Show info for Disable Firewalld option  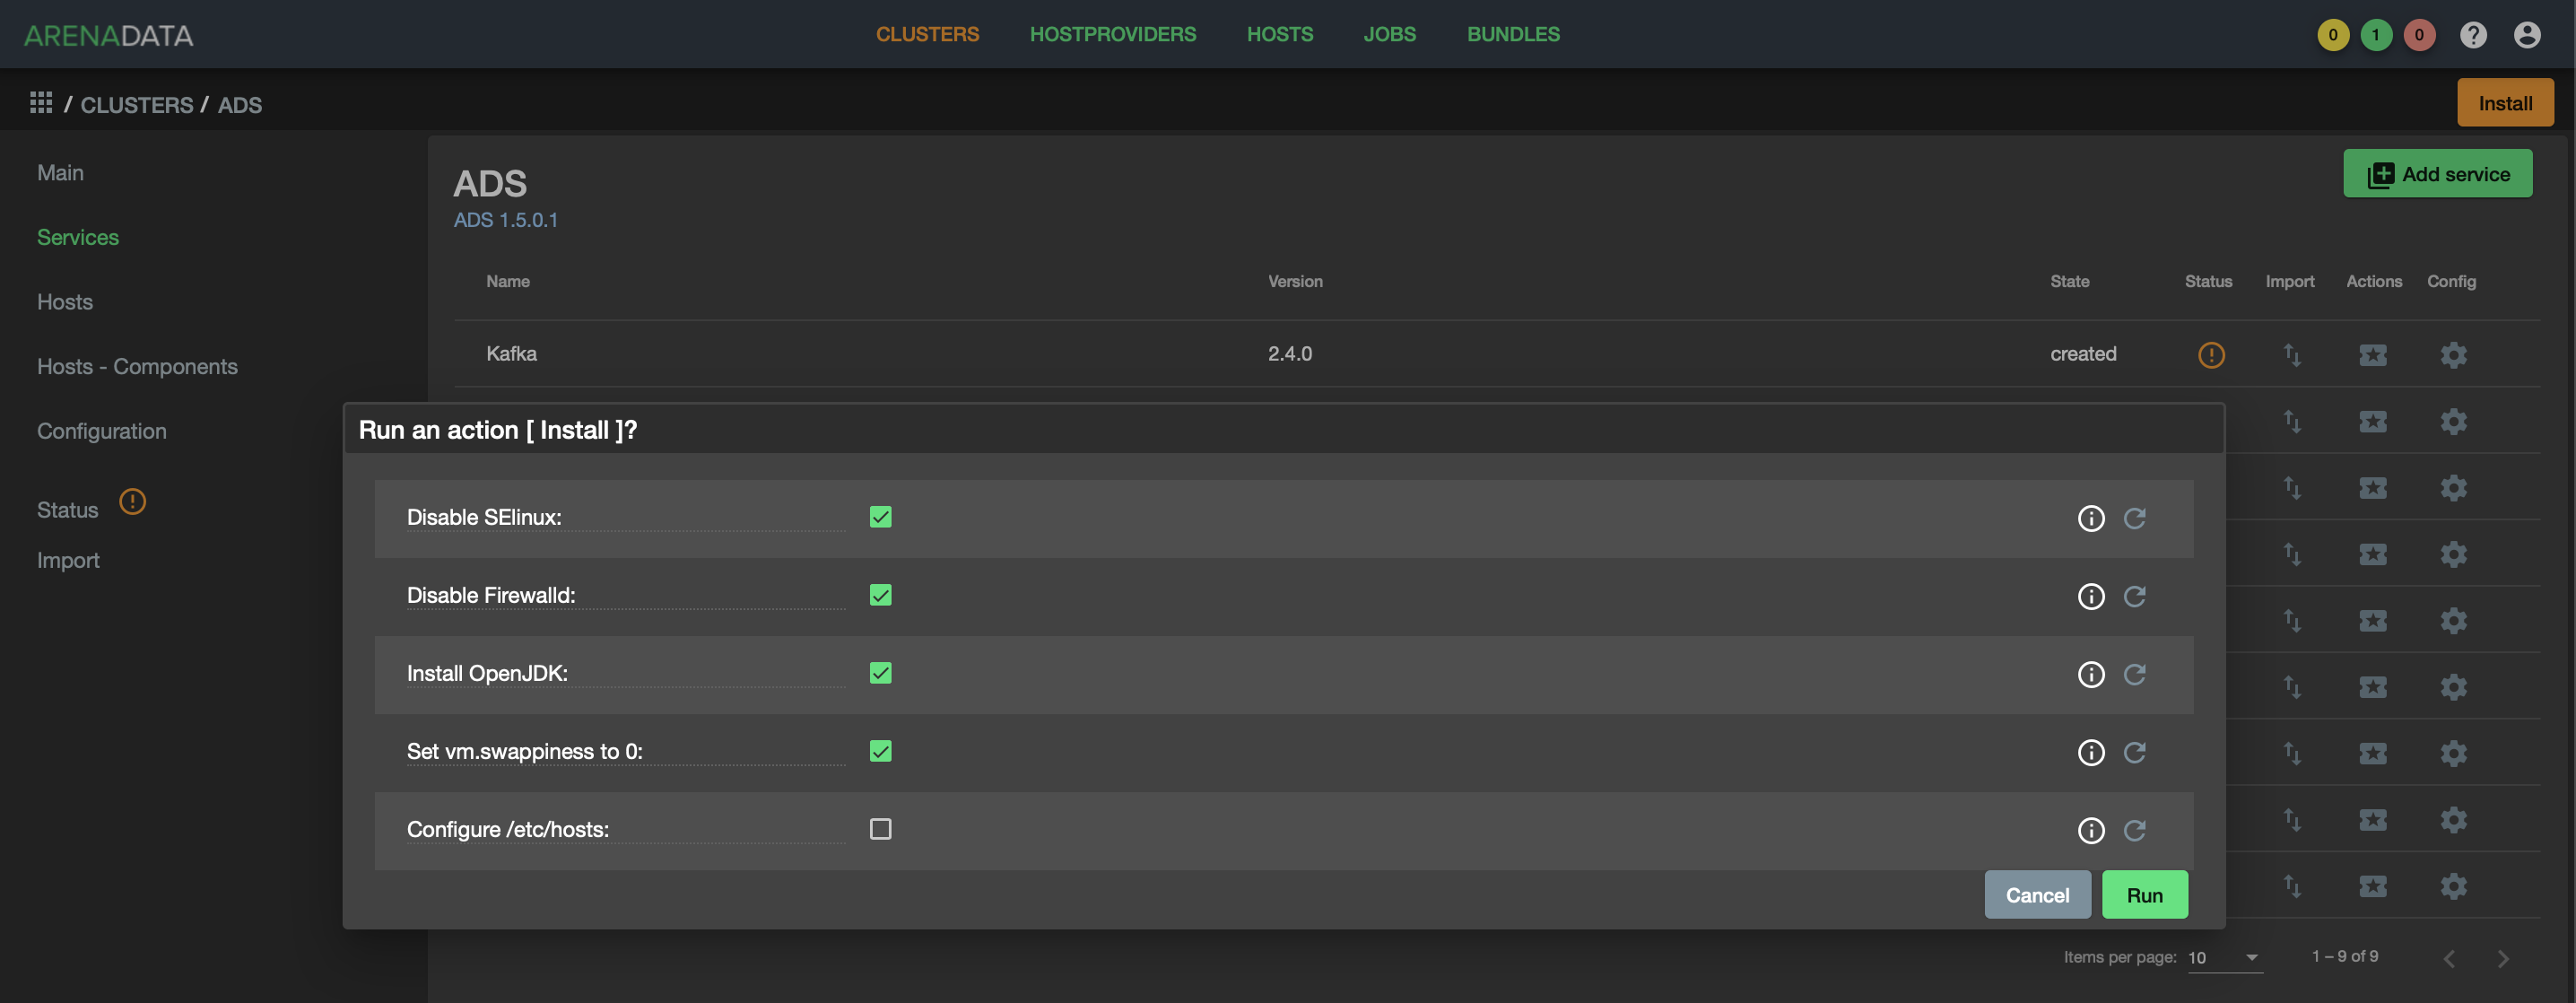click(x=2091, y=596)
